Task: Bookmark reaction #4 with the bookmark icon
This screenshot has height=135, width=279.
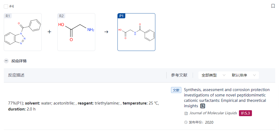Action: [273, 6]
